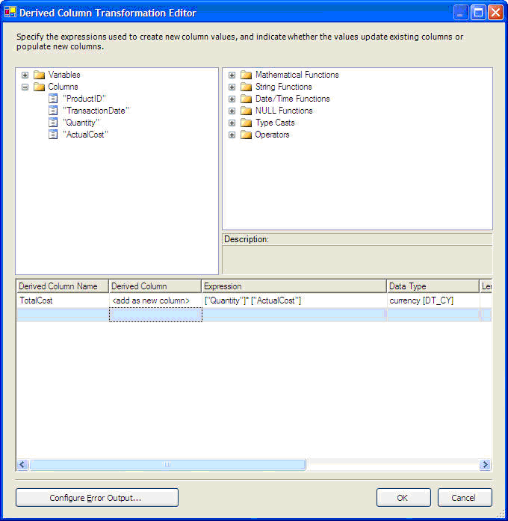508x521 pixels.
Task: Click the String Functions folder icon
Action: pyautogui.click(x=246, y=87)
